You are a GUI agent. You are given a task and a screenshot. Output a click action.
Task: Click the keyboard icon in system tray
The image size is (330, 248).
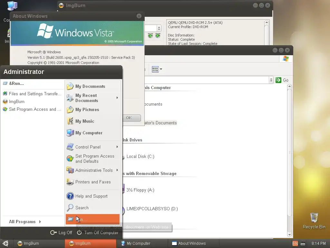[x=303, y=243]
